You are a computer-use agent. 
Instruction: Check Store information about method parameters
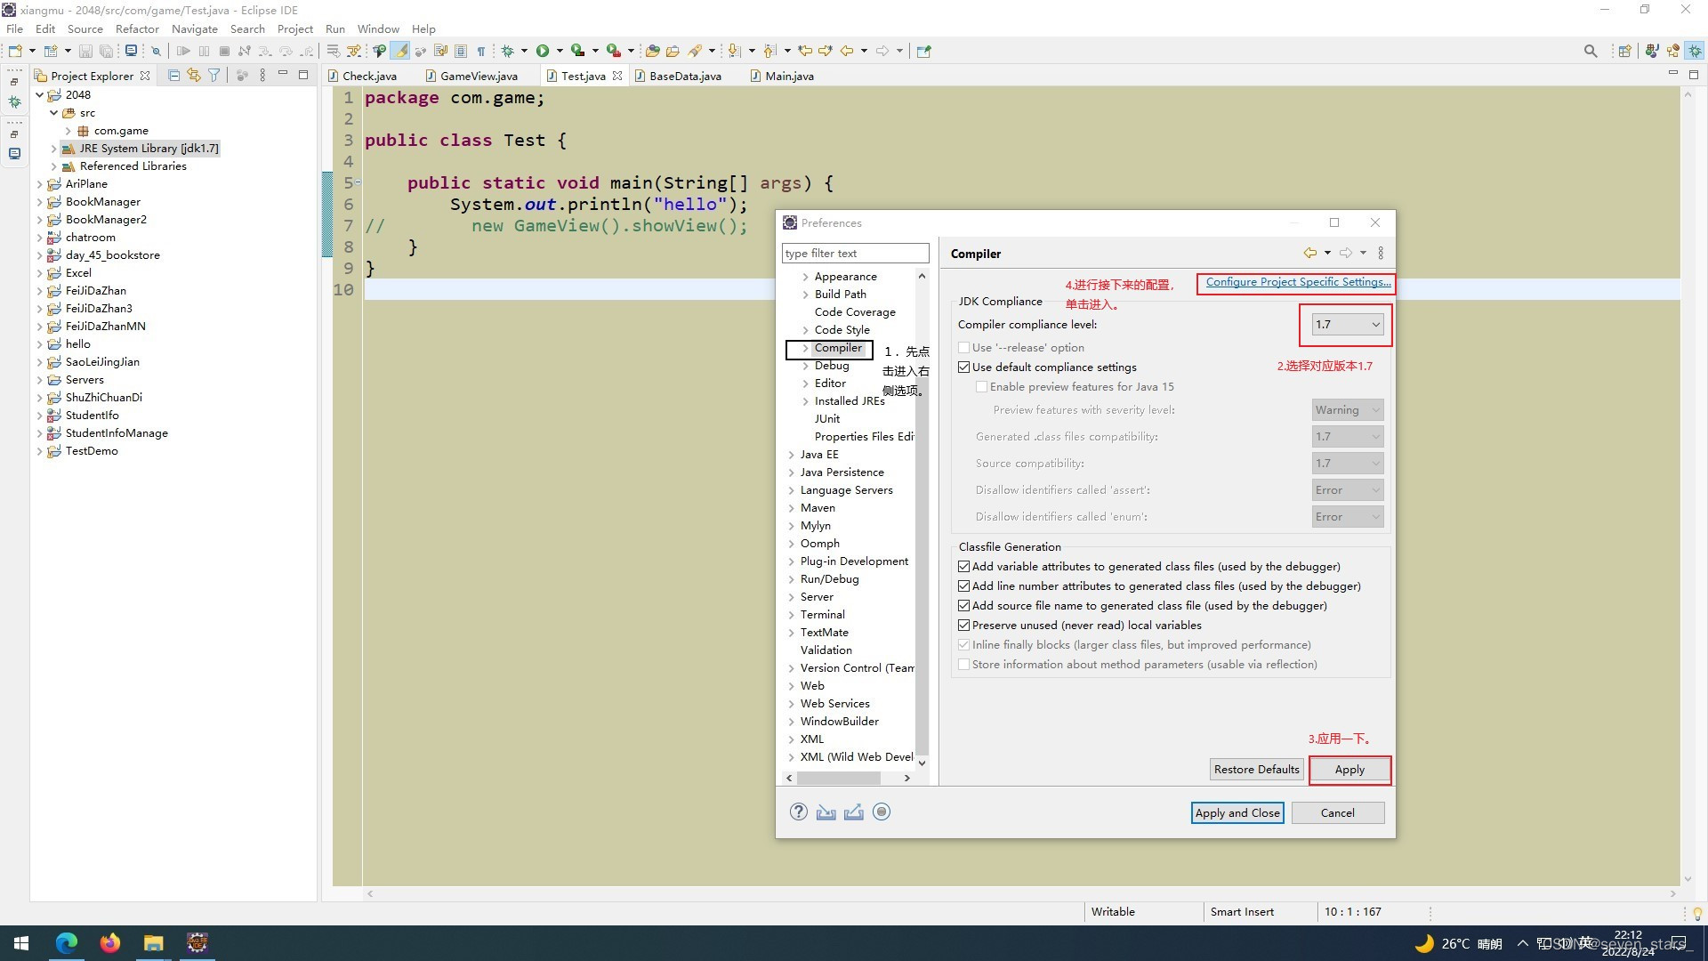[x=964, y=664]
